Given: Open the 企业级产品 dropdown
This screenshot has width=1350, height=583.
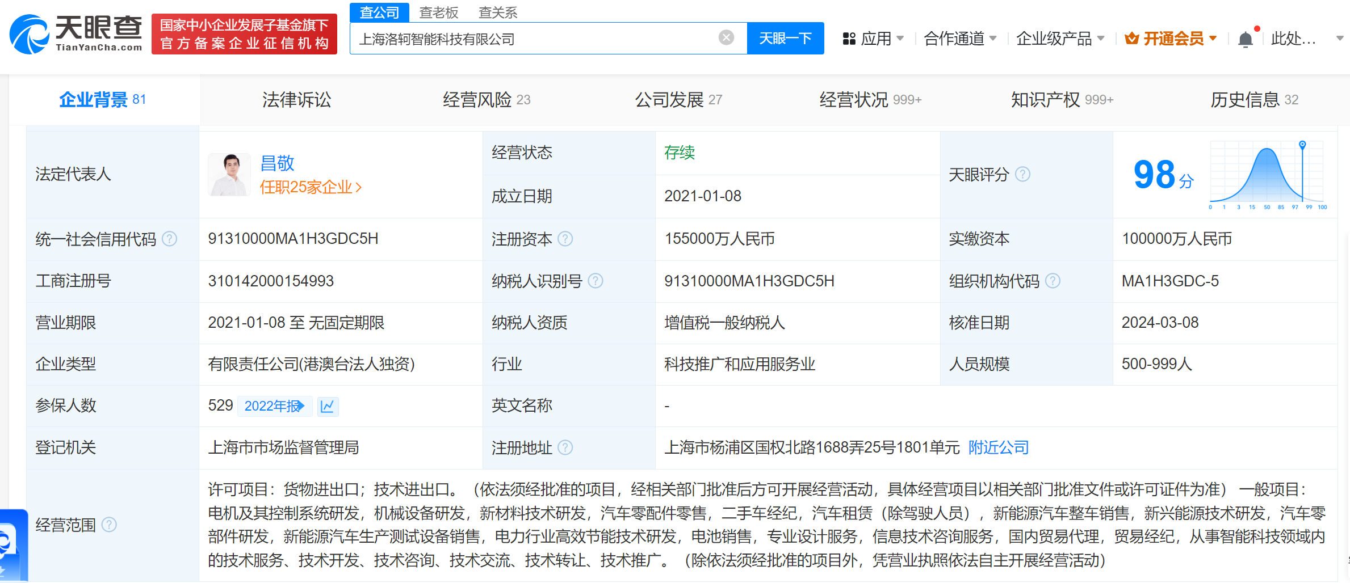Looking at the screenshot, I should 1059,39.
